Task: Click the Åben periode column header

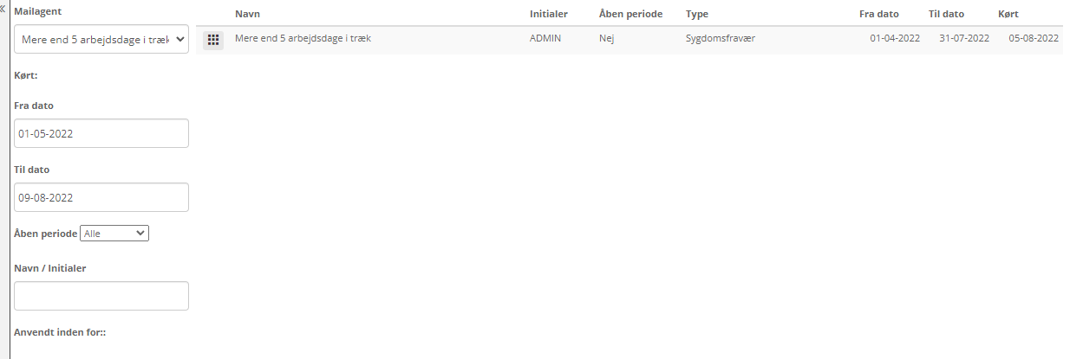Action: click(630, 14)
